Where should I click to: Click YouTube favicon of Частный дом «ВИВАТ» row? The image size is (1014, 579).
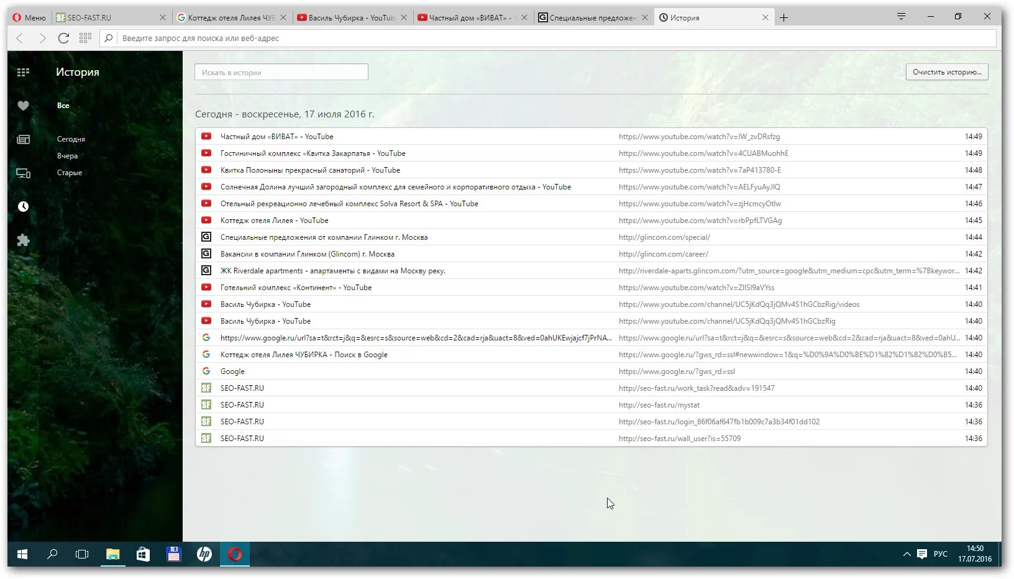(x=206, y=137)
